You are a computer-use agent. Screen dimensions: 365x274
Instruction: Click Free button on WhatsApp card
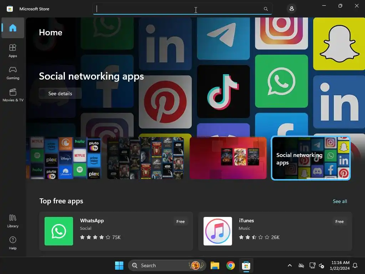180,222
